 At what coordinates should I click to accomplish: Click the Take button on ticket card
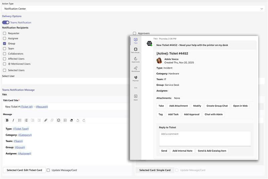coord(161,106)
